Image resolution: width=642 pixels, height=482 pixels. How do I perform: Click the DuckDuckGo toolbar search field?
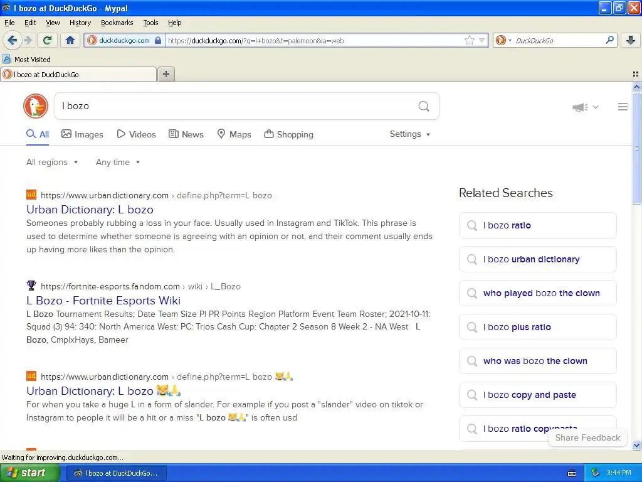click(559, 41)
